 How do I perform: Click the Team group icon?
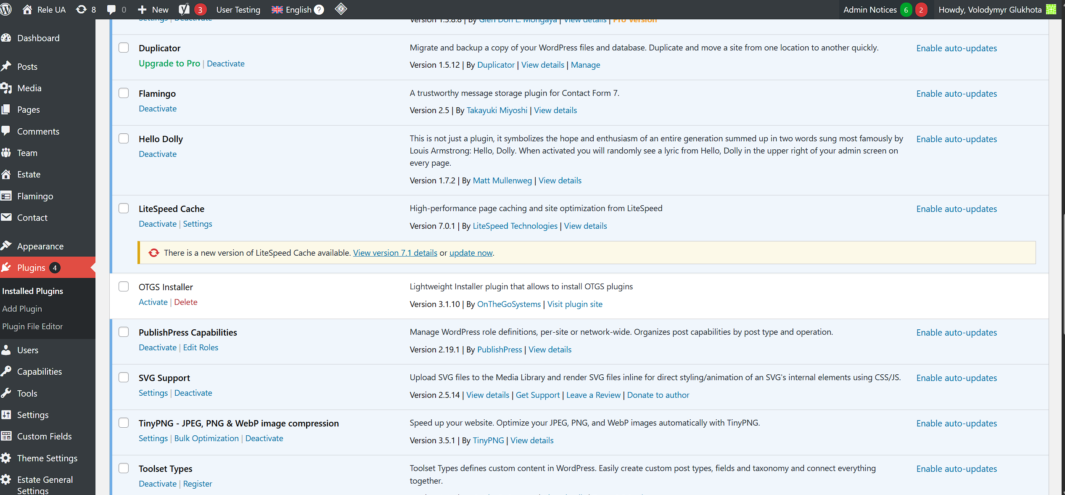(6, 153)
